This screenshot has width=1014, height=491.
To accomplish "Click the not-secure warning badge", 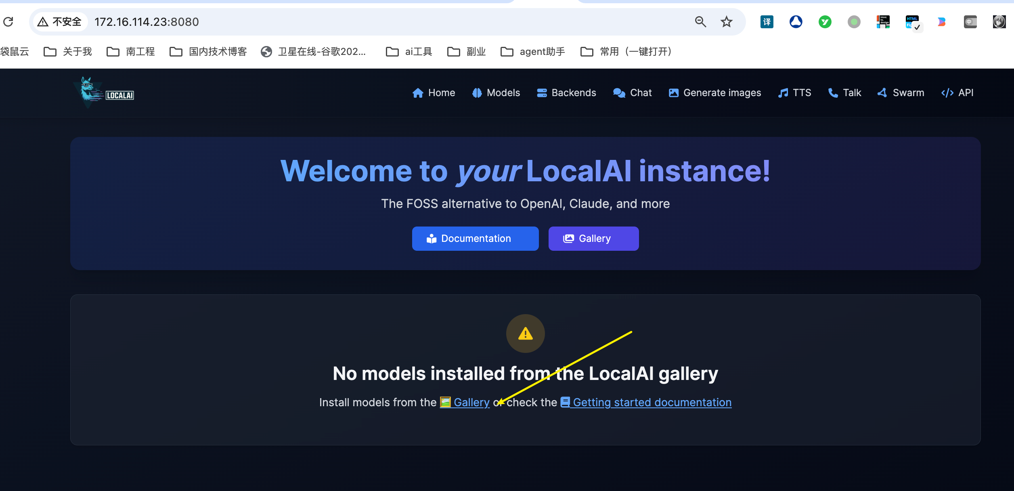I will pyautogui.click(x=60, y=22).
